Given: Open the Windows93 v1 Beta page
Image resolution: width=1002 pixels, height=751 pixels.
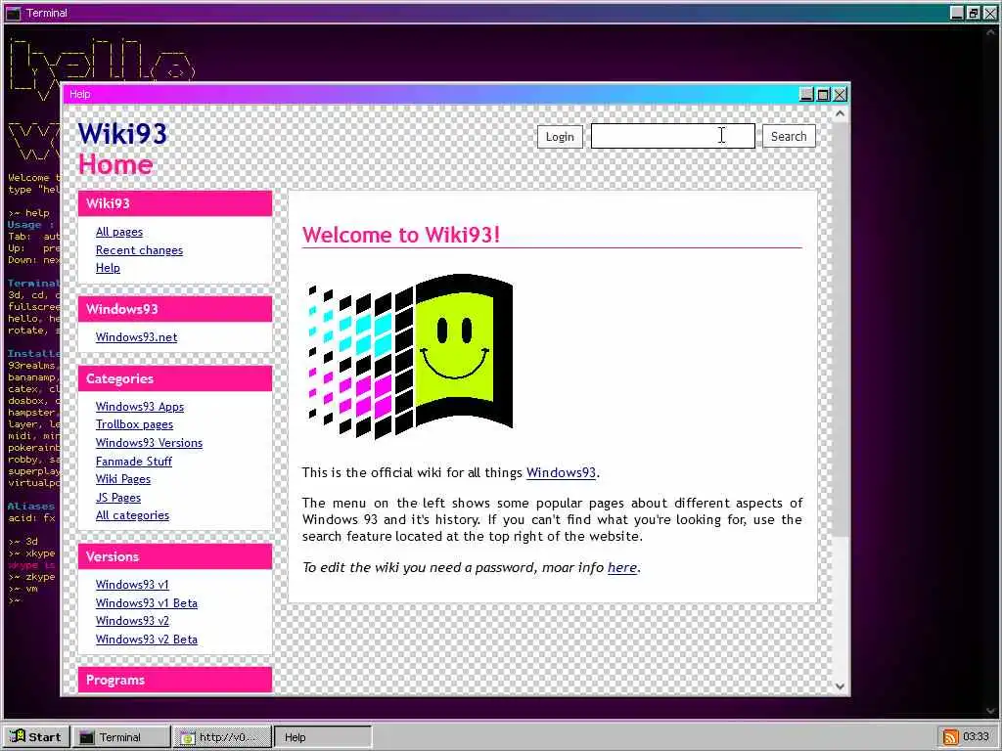Looking at the screenshot, I should coord(147,602).
